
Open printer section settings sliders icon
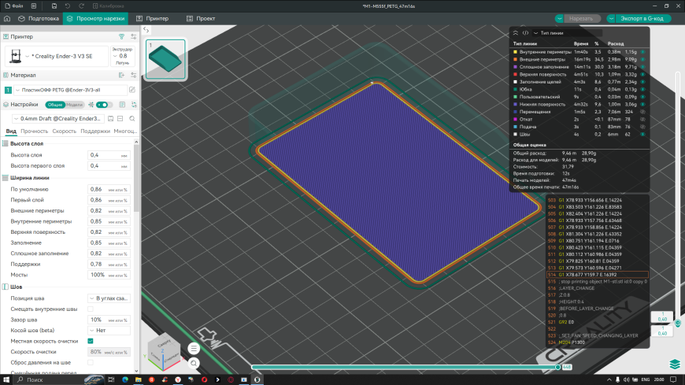tap(134, 37)
